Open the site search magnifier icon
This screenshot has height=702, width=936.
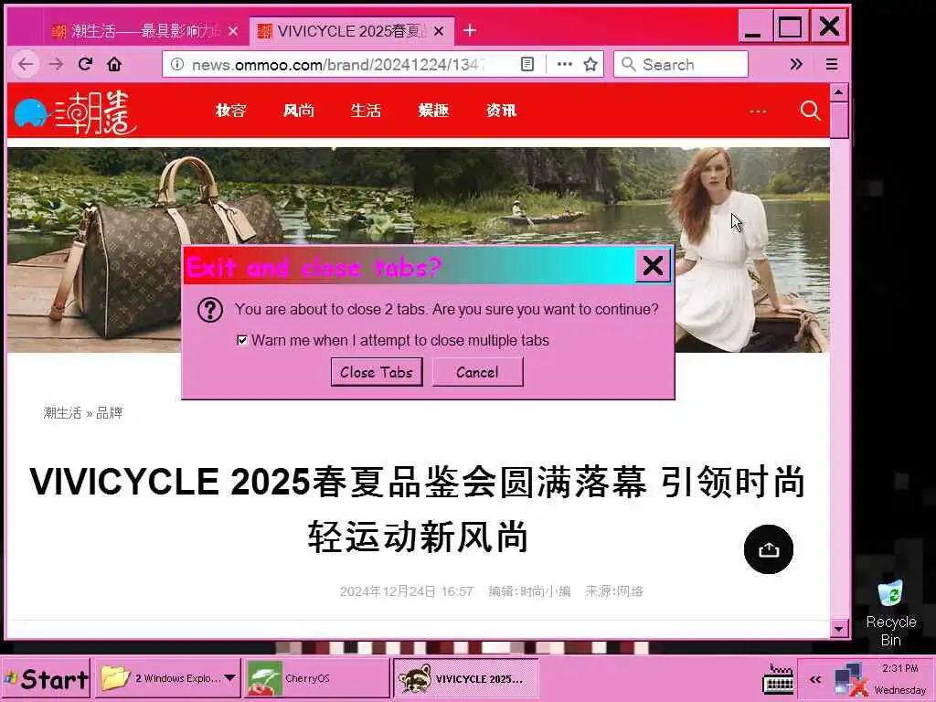point(810,111)
